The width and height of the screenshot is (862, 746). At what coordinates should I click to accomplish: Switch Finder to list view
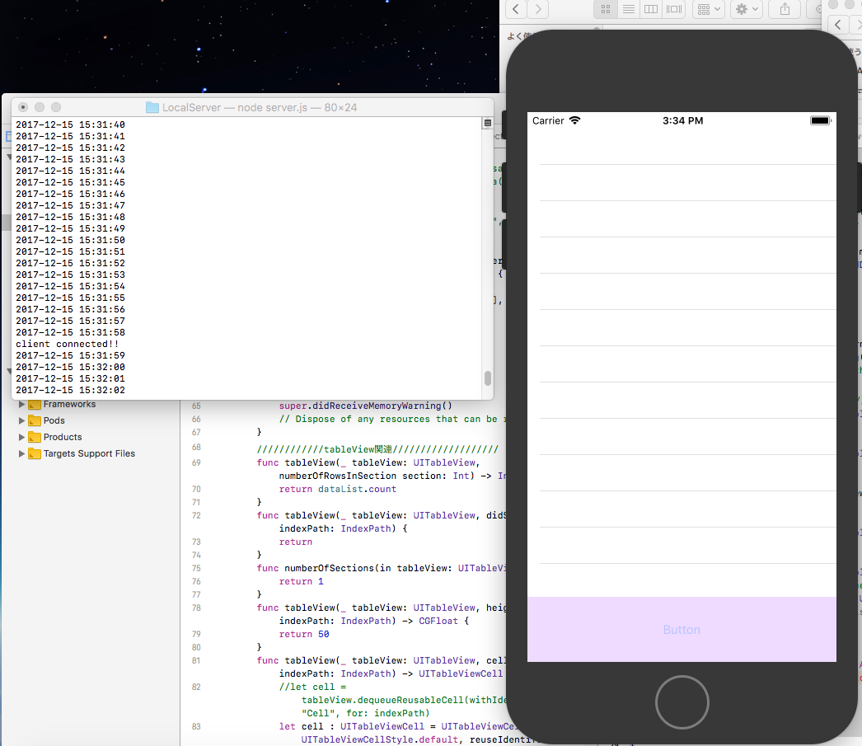(x=629, y=9)
